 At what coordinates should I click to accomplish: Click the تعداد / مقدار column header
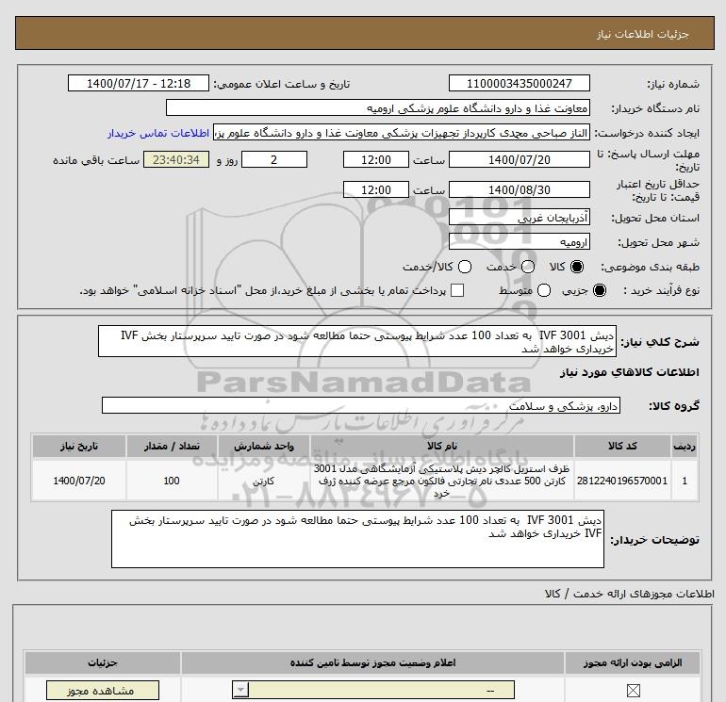172,446
